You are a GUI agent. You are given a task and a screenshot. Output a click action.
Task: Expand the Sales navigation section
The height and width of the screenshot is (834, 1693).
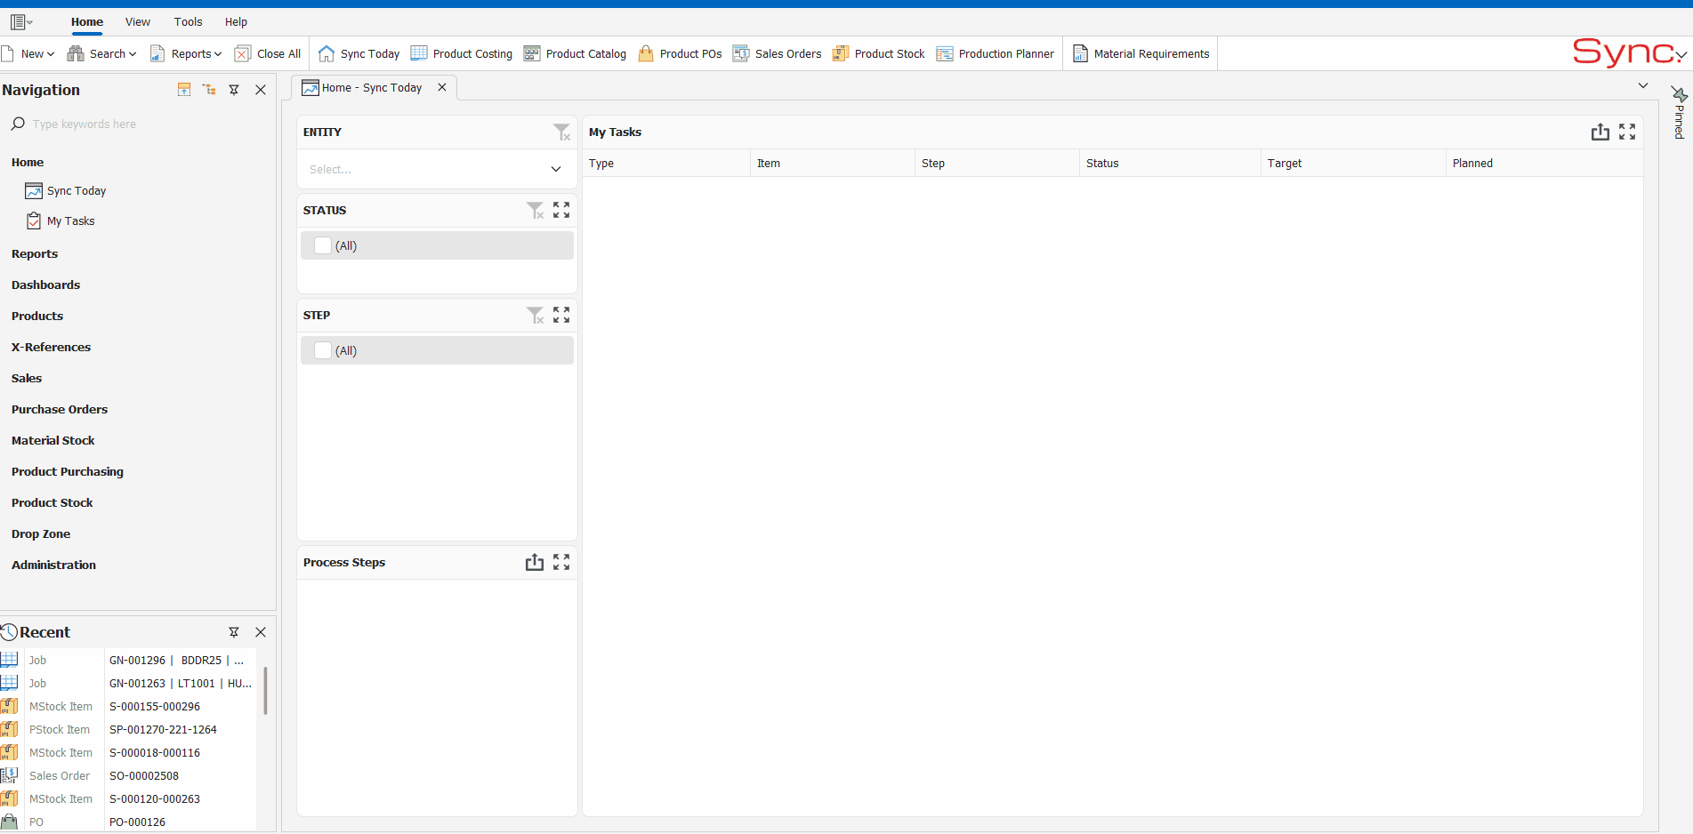(27, 379)
